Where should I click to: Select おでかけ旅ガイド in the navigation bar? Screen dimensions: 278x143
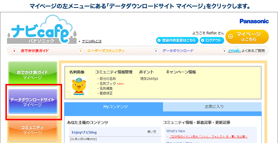35,51
